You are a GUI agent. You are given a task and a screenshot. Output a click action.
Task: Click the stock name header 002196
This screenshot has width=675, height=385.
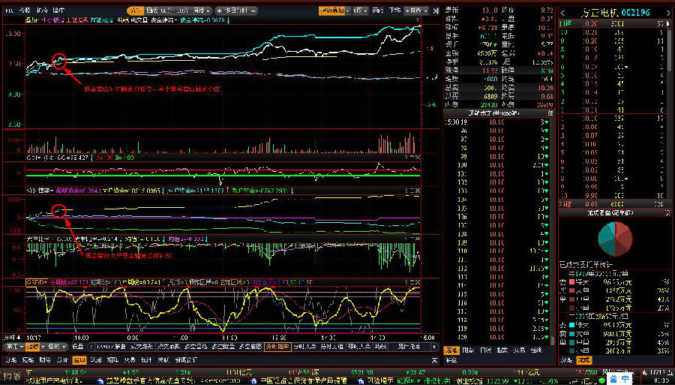tap(615, 13)
